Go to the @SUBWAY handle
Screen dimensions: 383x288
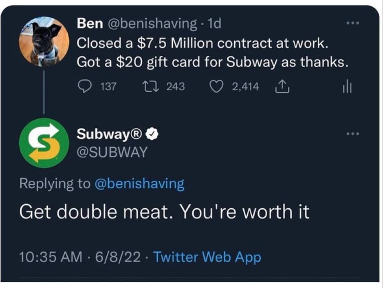pos(112,152)
